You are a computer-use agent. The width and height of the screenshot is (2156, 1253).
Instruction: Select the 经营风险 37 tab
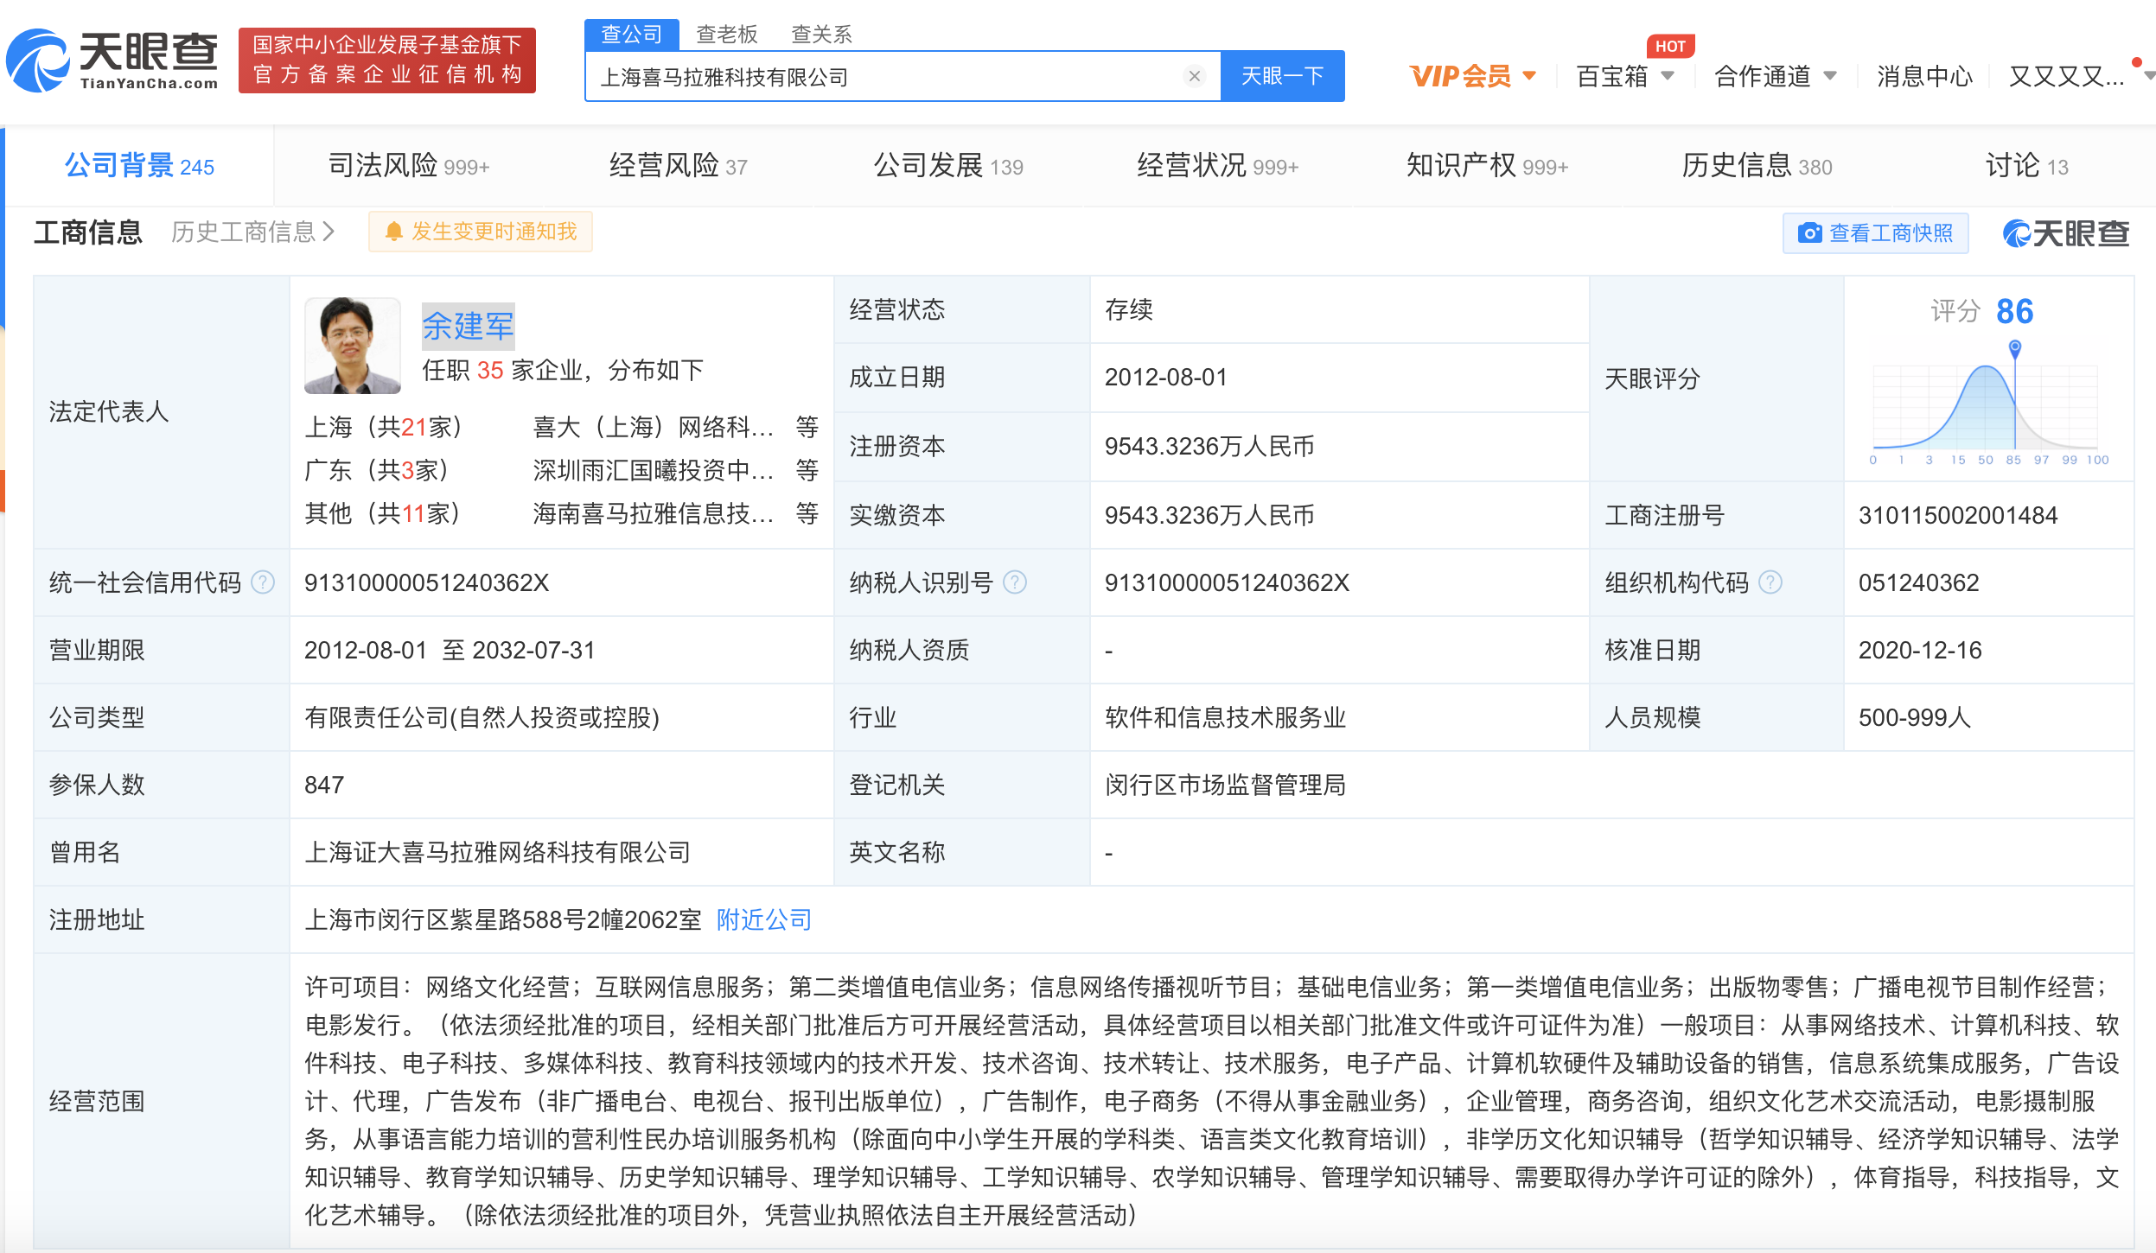[x=679, y=165]
